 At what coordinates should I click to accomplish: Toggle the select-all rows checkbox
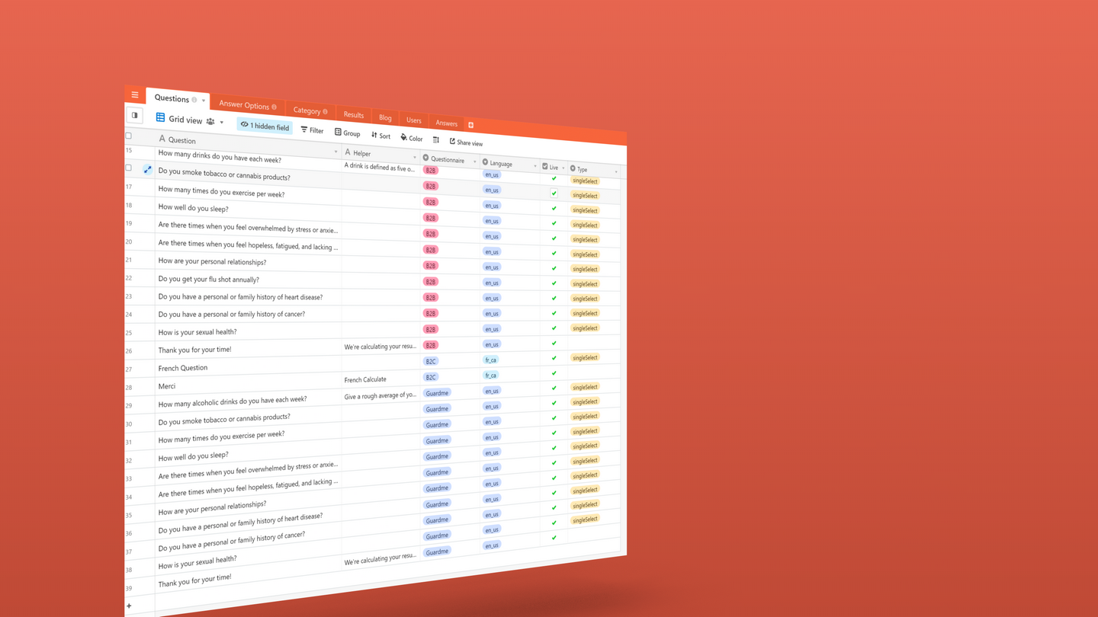(129, 136)
